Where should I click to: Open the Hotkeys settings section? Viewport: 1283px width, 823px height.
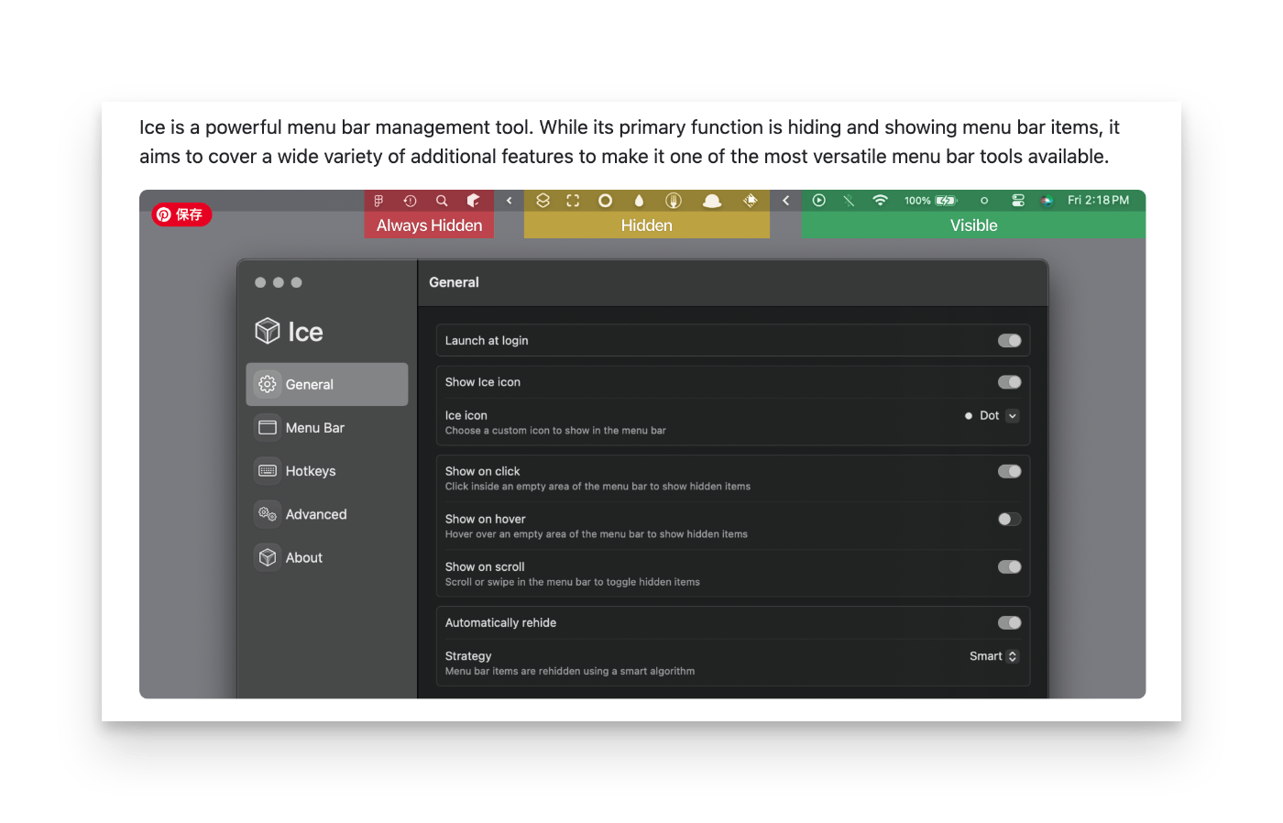pyautogui.click(x=327, y=471)
